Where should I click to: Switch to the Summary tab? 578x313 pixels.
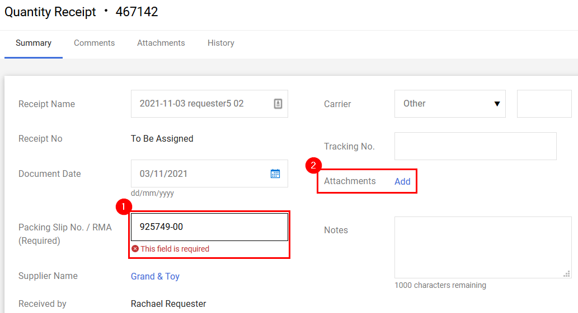(34, 43)
